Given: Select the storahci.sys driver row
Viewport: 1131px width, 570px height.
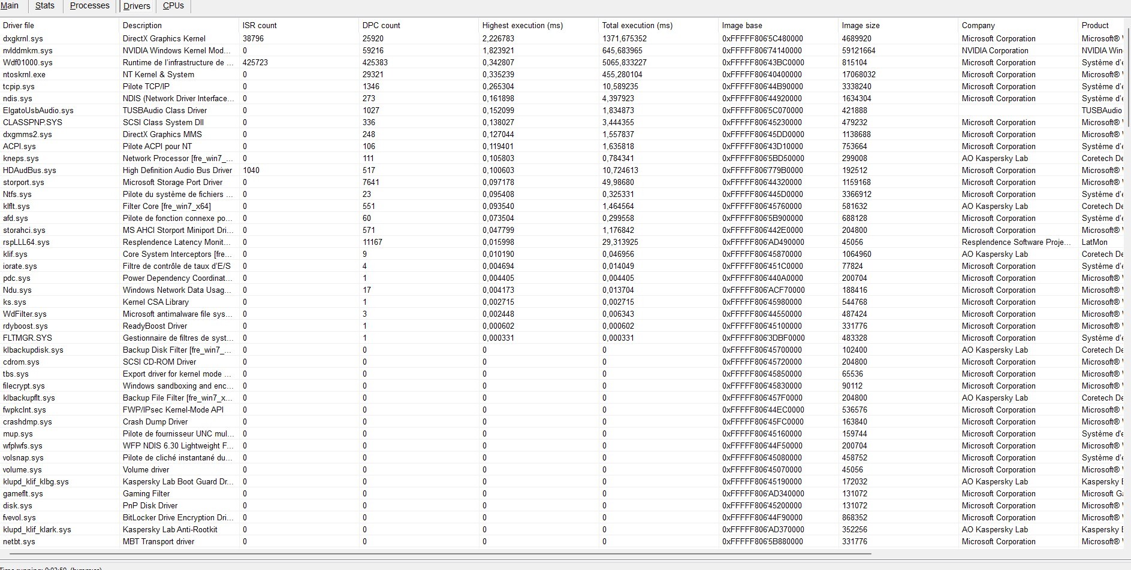Looking at the screenshot, I should (x=562, y=230).
